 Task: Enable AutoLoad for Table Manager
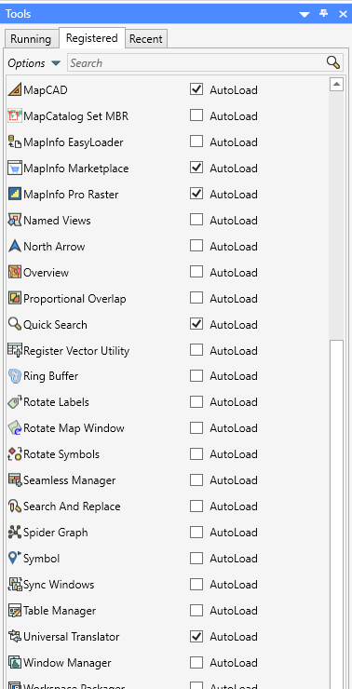pos(196,611)
